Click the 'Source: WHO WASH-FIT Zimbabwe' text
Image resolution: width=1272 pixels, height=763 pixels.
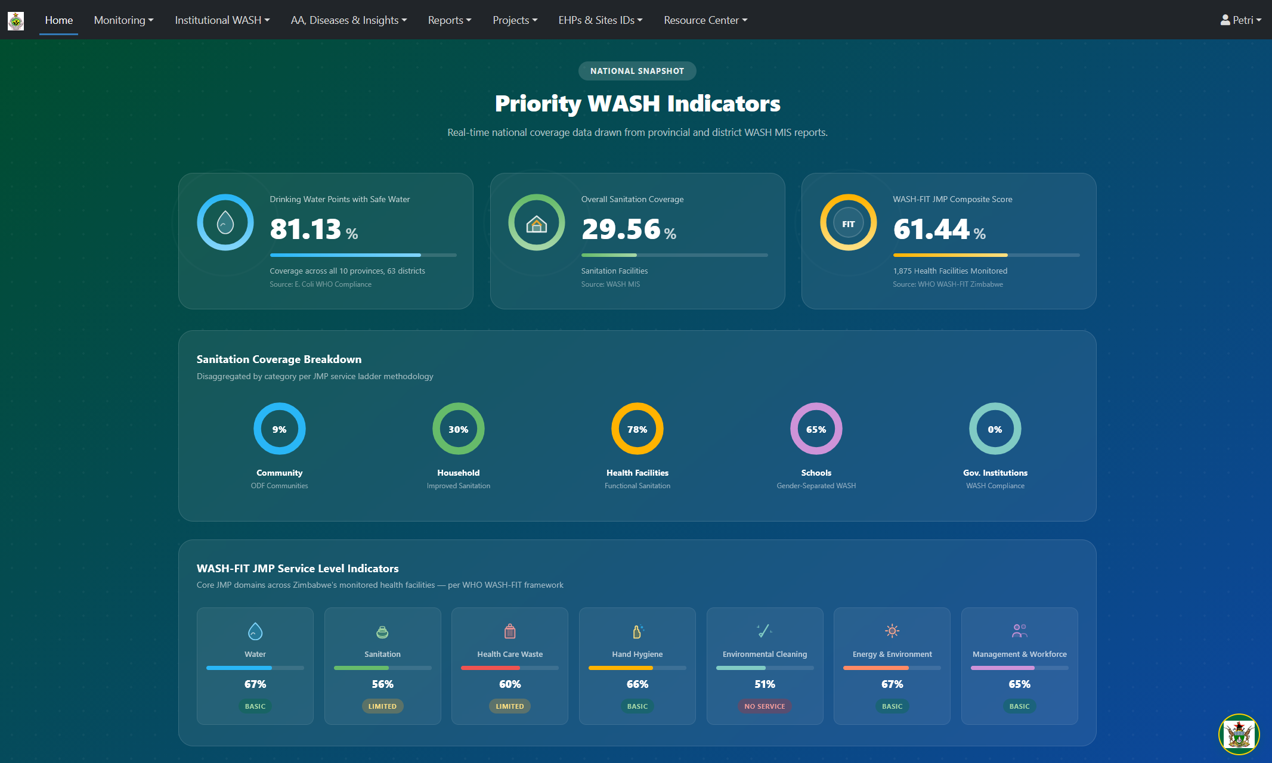(x=948, y=284)
